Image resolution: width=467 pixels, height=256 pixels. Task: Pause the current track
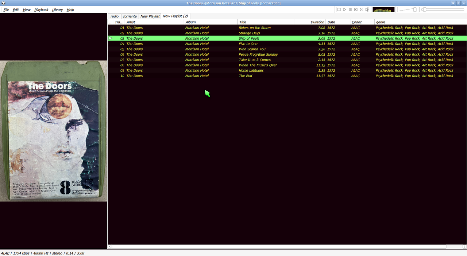350,9
